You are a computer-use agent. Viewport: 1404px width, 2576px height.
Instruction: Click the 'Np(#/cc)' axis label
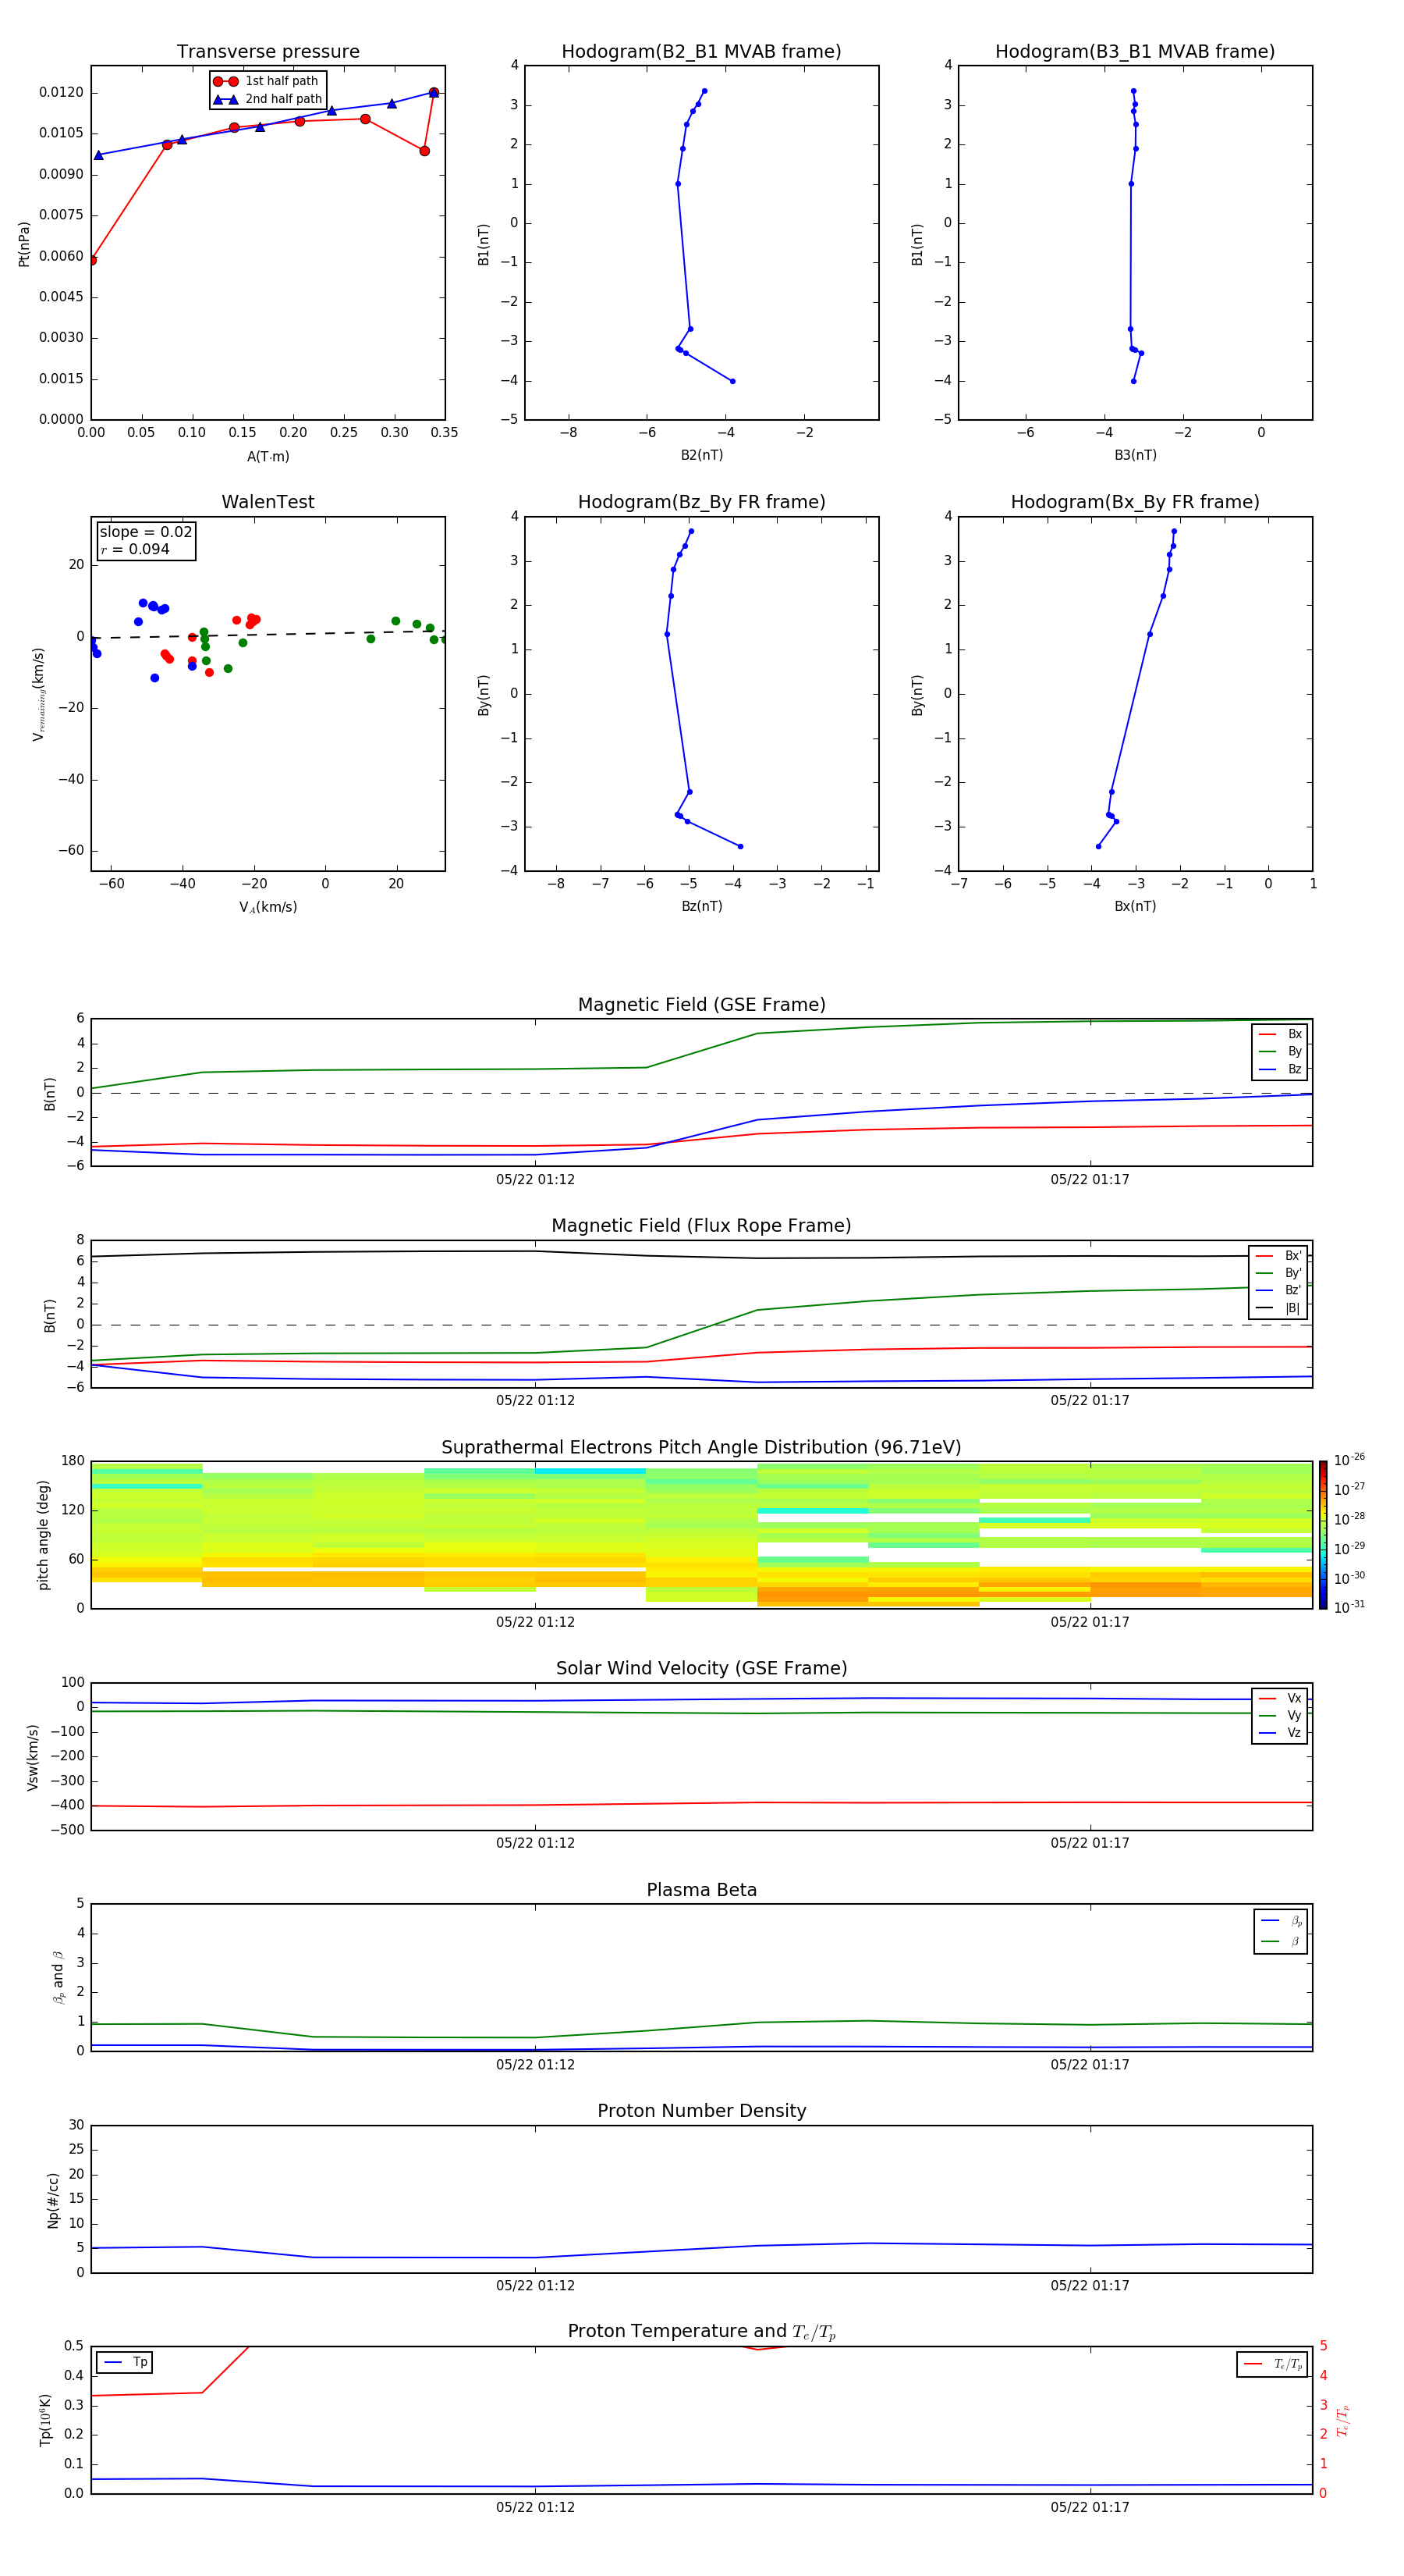pyautogui.click(x=53, y=2200)
